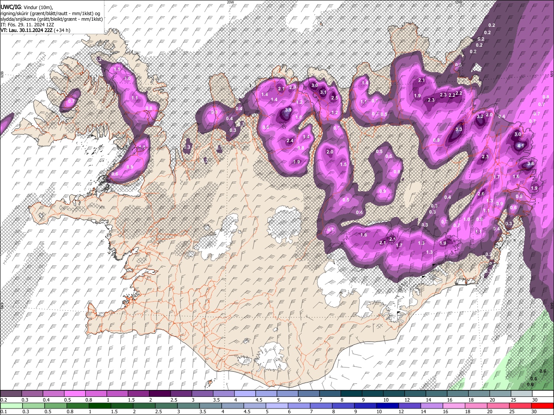Image resolution: width=554 pixels, height=415 pixels.
Task: Click upper legend dark purple swatch between 2 and 2.5
Action: point(160,394)
